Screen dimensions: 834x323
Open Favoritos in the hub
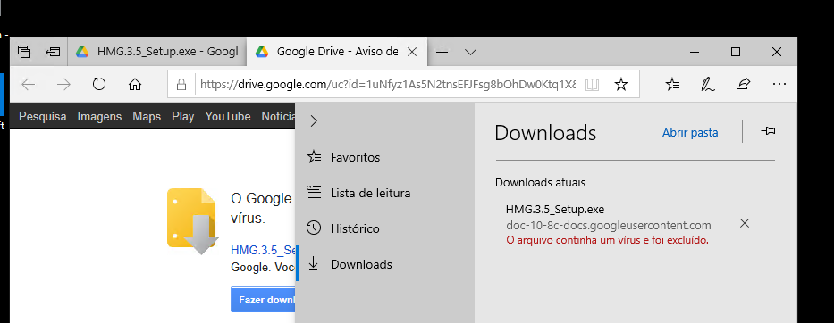(x=385, y=157)
